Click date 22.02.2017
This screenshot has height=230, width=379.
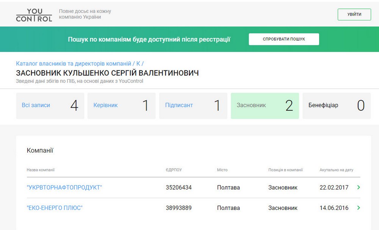[x=334, y=188]
